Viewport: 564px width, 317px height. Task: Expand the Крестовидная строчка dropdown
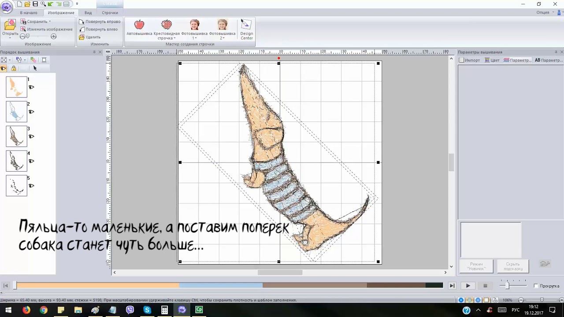175,38
